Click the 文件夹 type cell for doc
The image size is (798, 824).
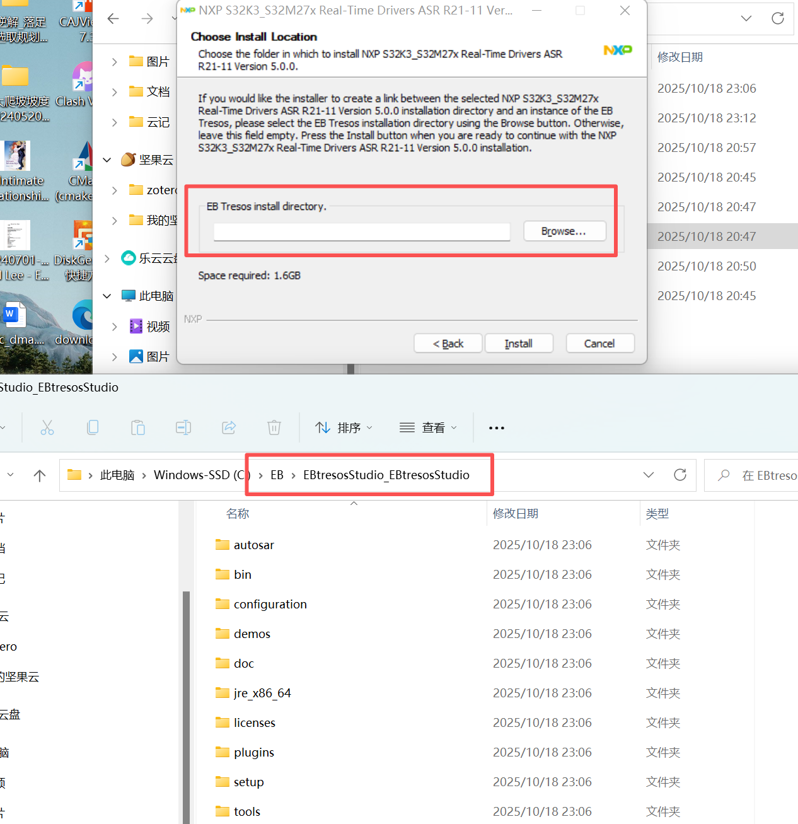click(x=663, y=663)
